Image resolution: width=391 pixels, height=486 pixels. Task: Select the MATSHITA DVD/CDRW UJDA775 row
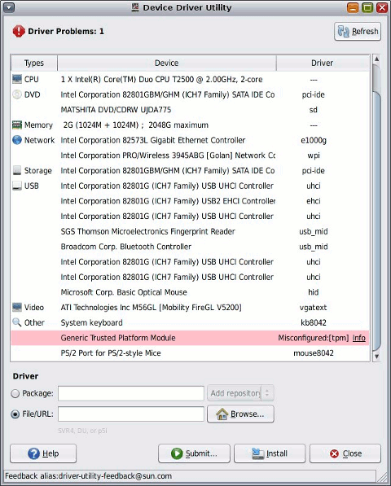pyautogui.click(x=190, y=110)
